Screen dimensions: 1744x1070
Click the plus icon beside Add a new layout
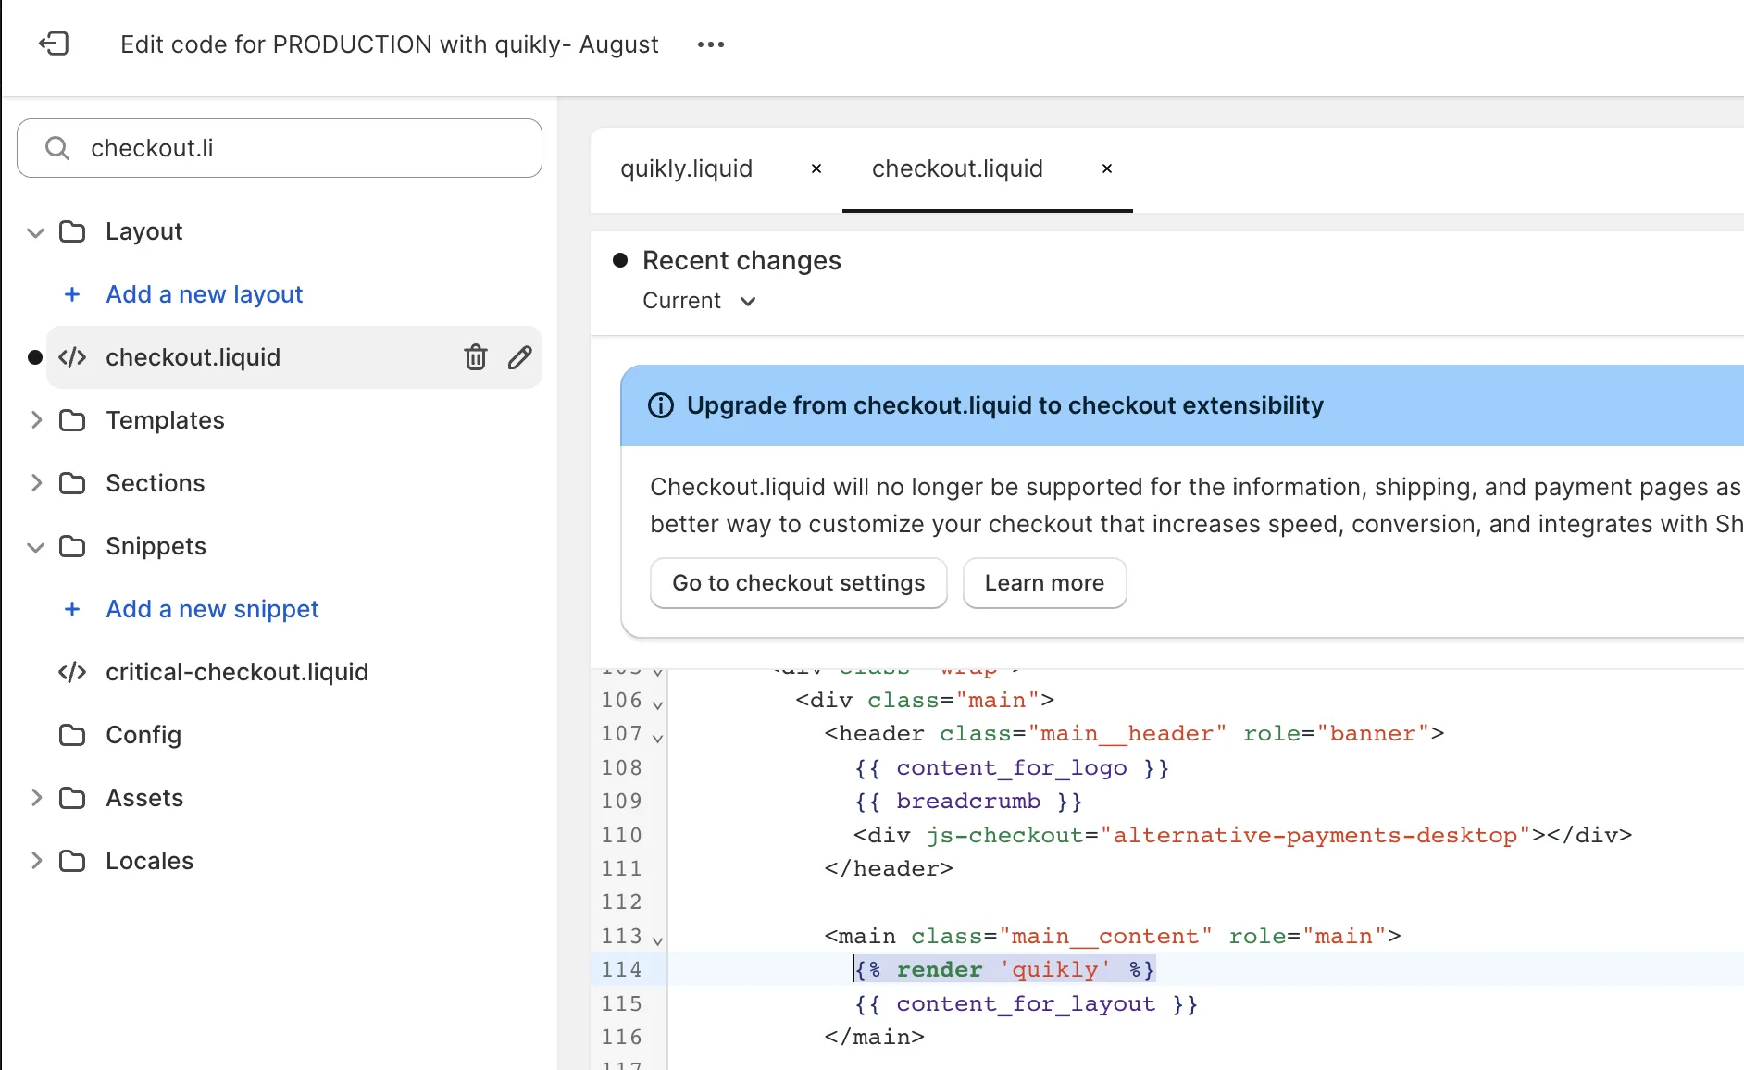tap(72, 294)
